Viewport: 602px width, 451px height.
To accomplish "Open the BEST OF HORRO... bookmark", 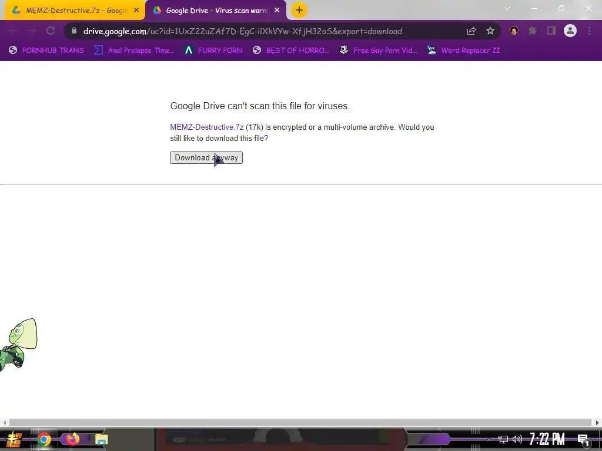I will pos(290,51).
